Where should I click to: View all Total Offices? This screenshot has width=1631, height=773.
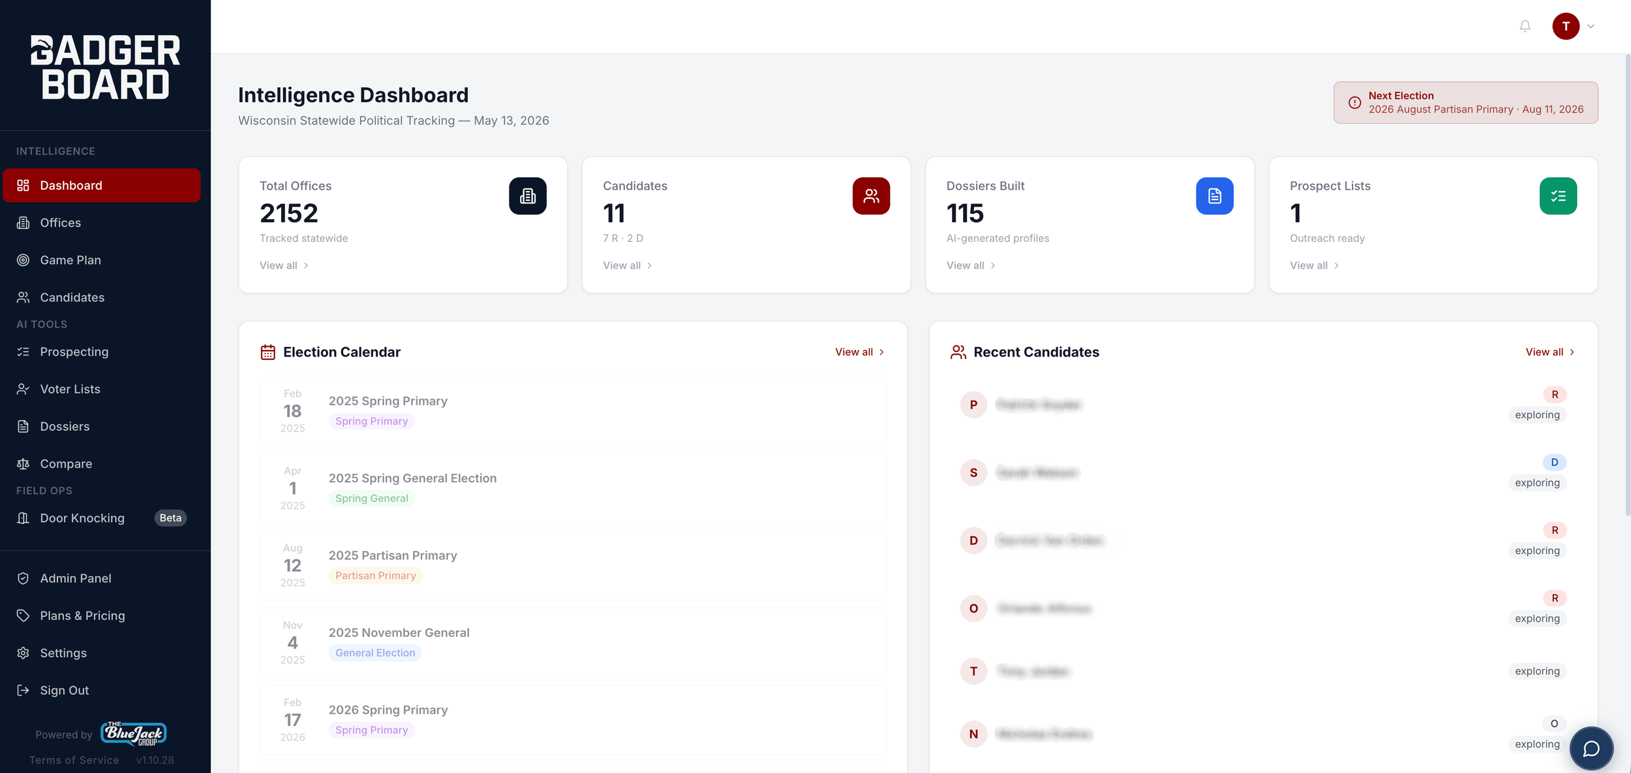(284, 265)
